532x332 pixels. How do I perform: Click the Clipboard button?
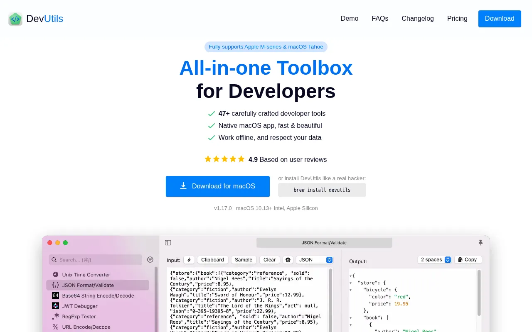[x=212, y=260]
